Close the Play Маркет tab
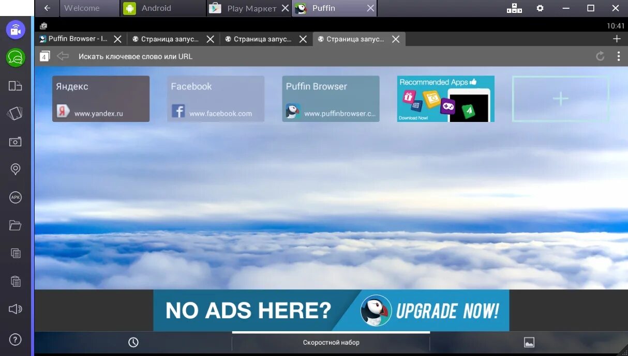The height and width of the screenshot is (356, 628). pyautogui.click(x=285, y=8)
